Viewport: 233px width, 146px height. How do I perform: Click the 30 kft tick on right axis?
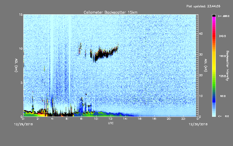coord(201,54)
